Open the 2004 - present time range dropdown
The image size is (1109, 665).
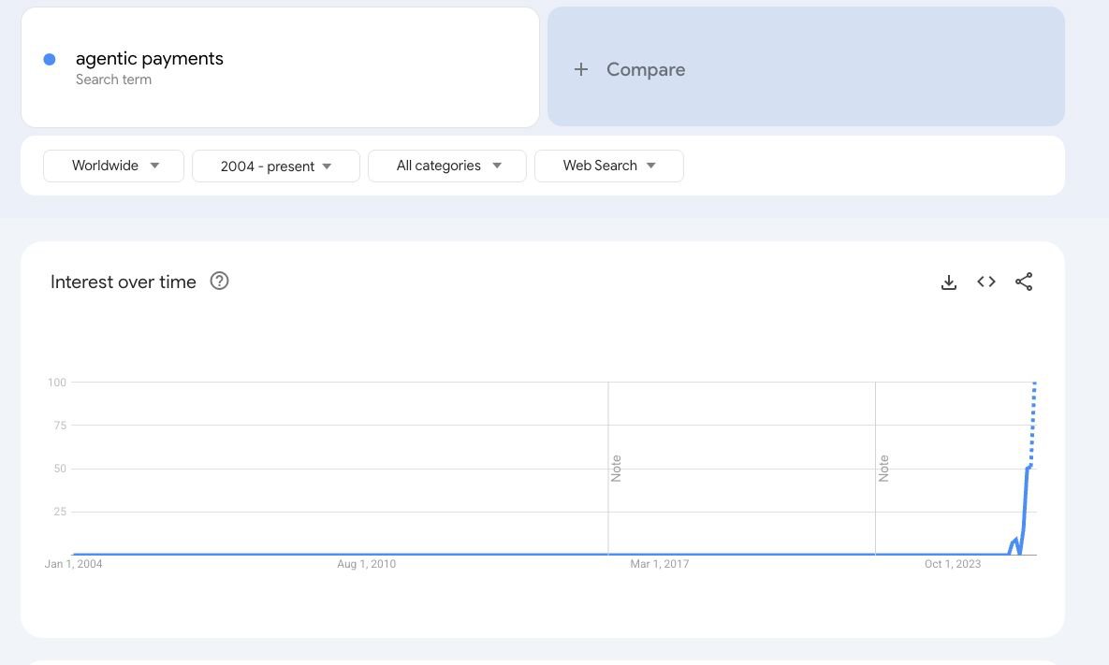pos(276,166)
